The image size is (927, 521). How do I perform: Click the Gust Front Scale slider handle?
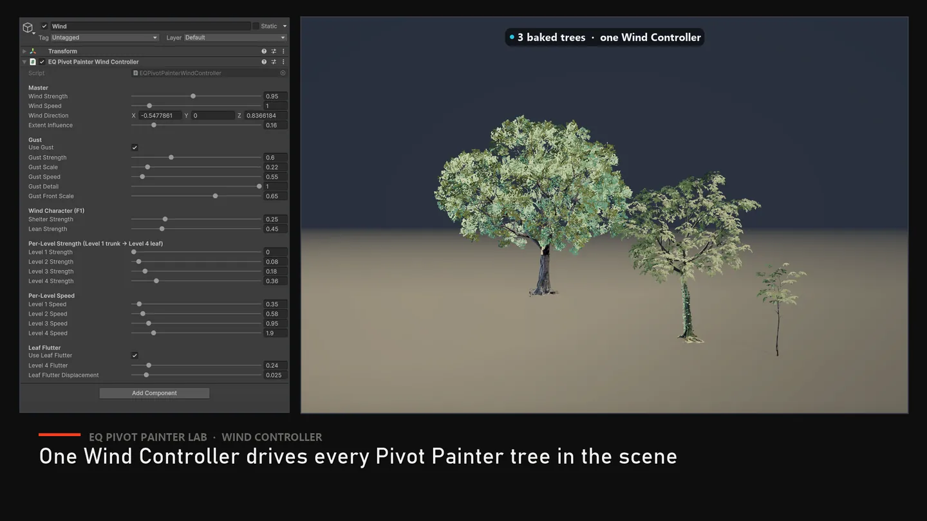[215, 196]
